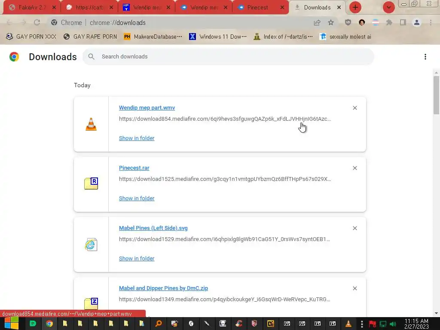Open the skull icon app on taskbar
Viewport: 440px width, 330px height.
[223, 324]
